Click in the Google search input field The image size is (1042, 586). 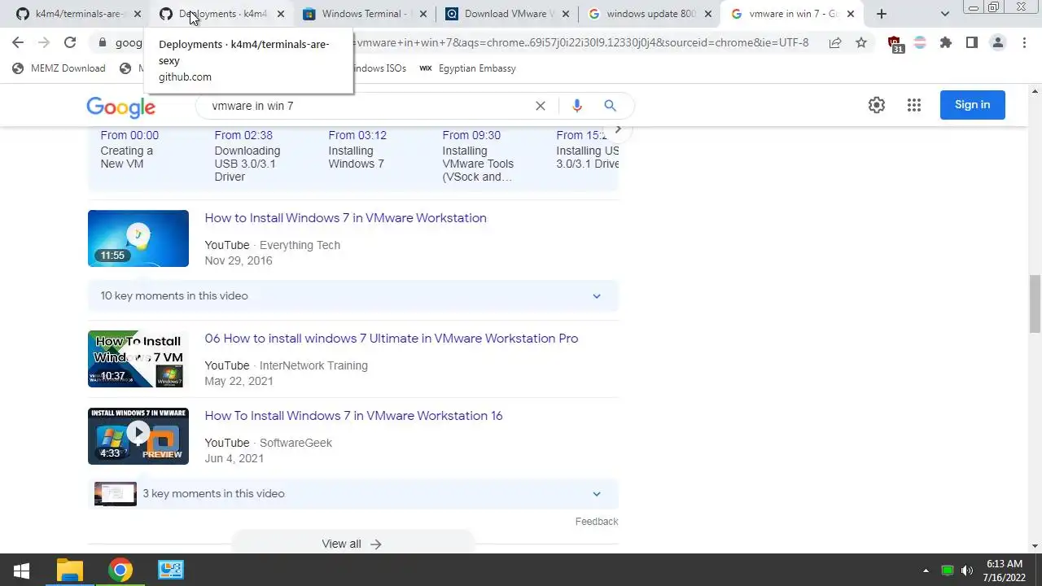[366, 106]
